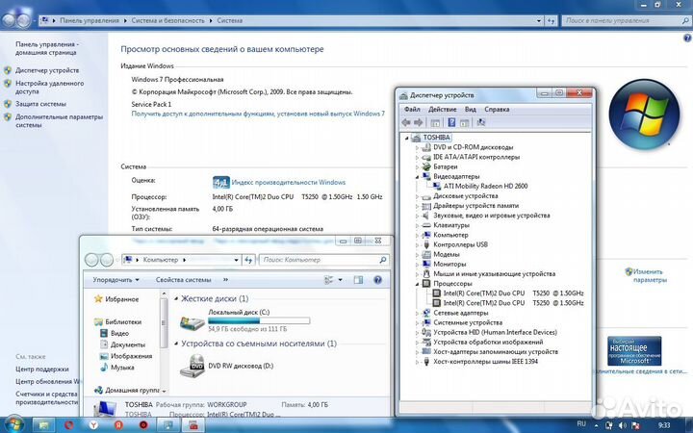
Task: Click the Back button in the Компьютер Explorer window
Action: pos(91,260)
